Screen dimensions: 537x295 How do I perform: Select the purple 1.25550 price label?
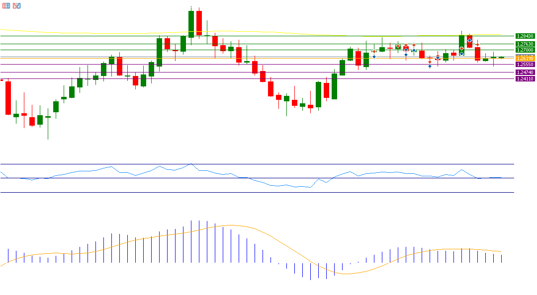point(525,65)
